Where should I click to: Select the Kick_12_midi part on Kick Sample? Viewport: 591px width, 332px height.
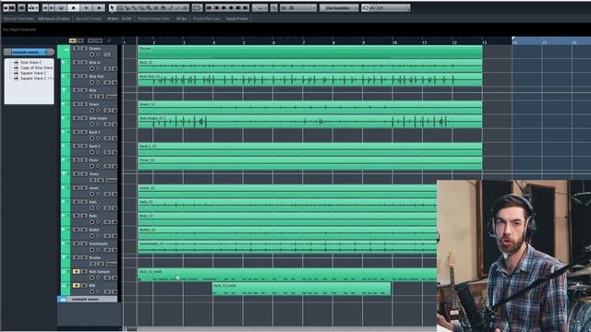287,275
